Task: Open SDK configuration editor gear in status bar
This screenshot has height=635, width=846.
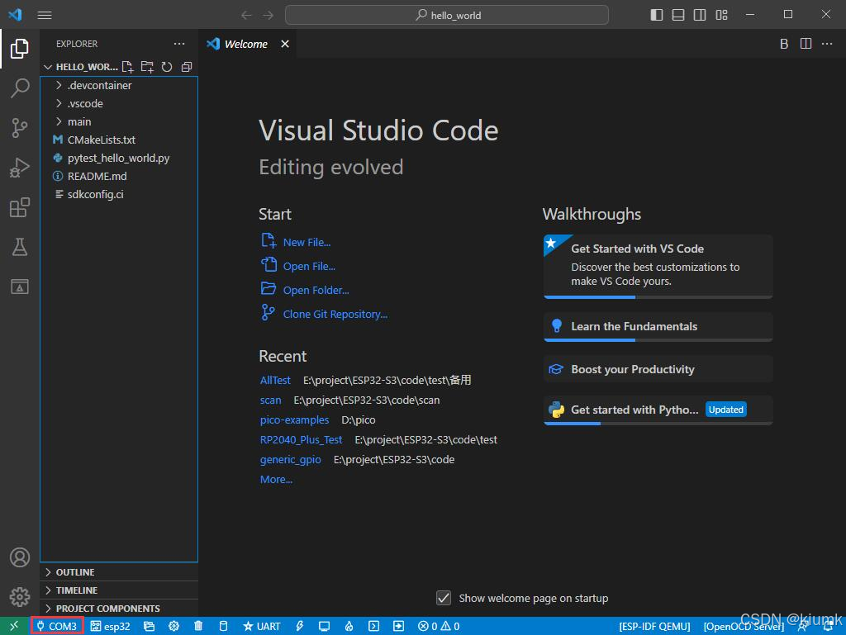Action: pos(173,626)
